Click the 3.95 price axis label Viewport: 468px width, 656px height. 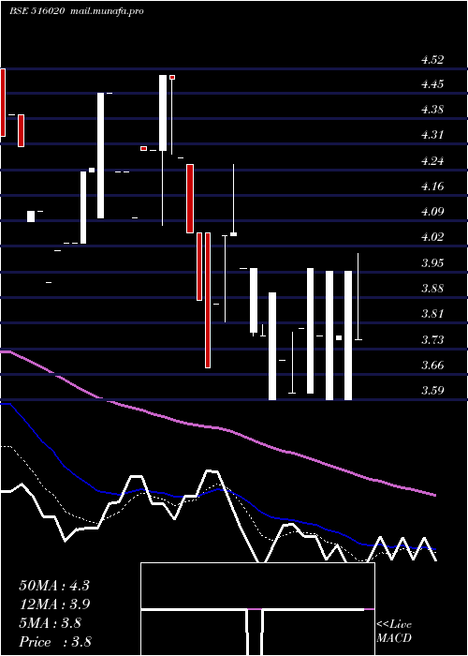click(432, 263)
